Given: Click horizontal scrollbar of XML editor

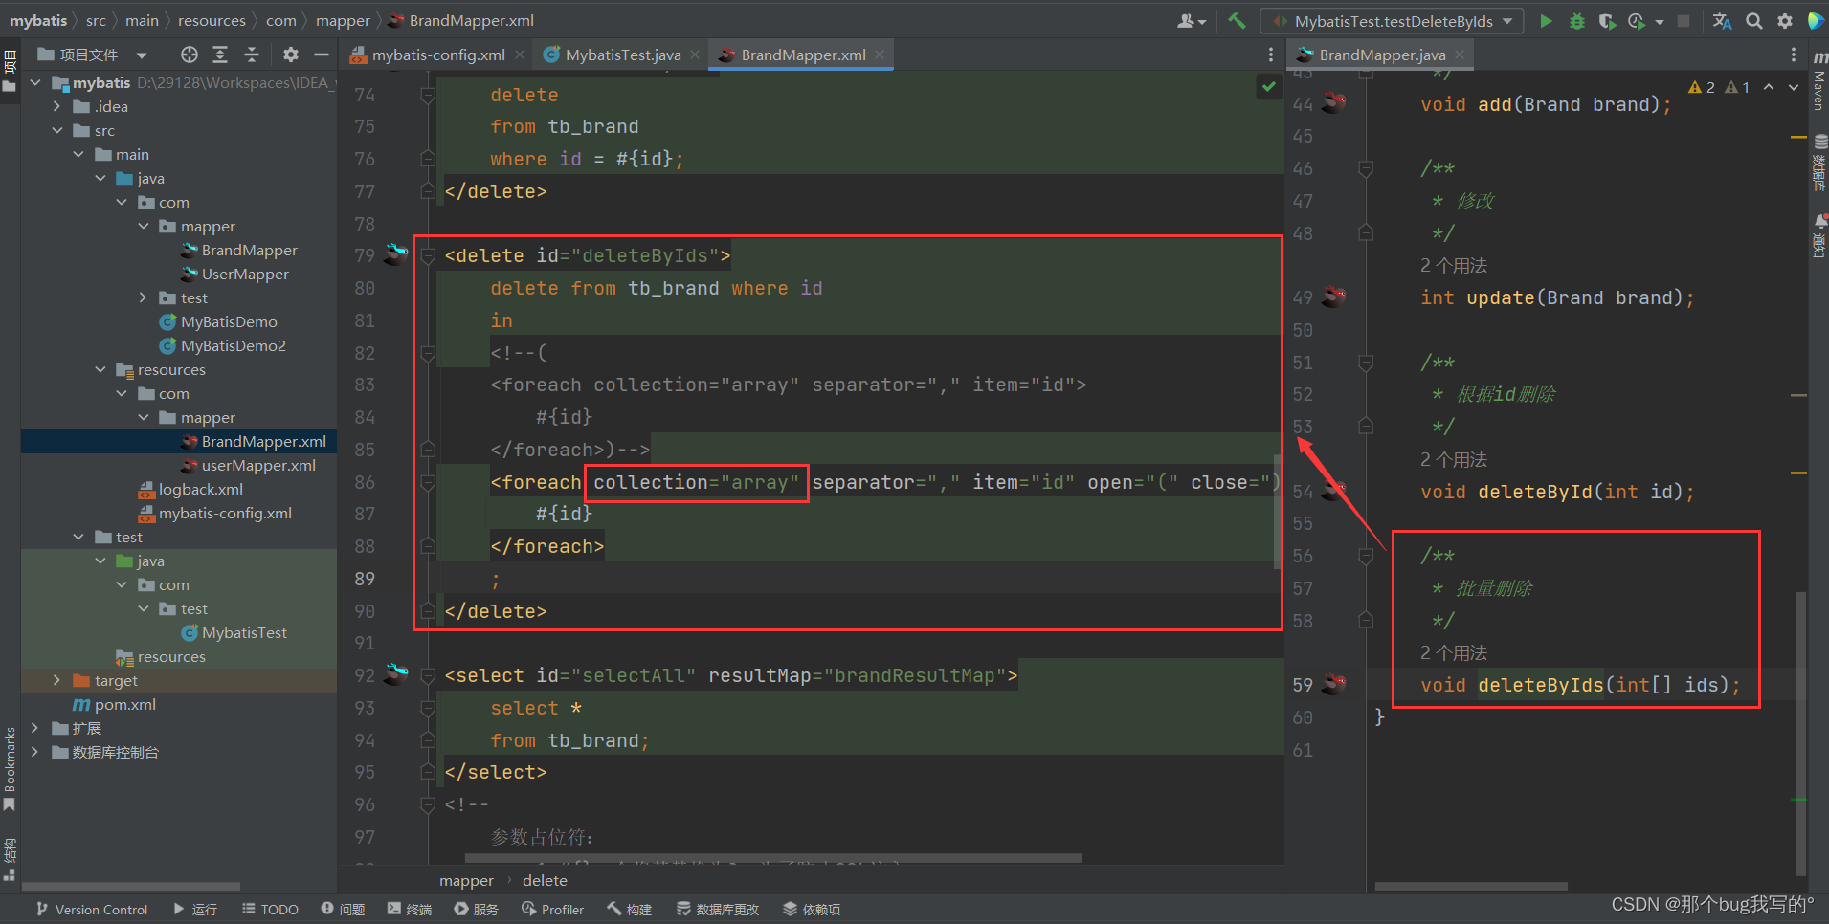Looking at the screenshot, I should point(773,858).
